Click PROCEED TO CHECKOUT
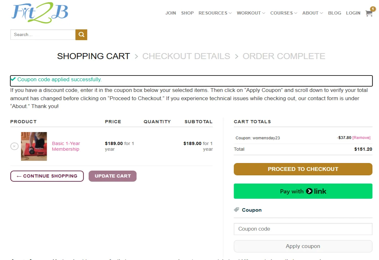 [x=303, y=169]
